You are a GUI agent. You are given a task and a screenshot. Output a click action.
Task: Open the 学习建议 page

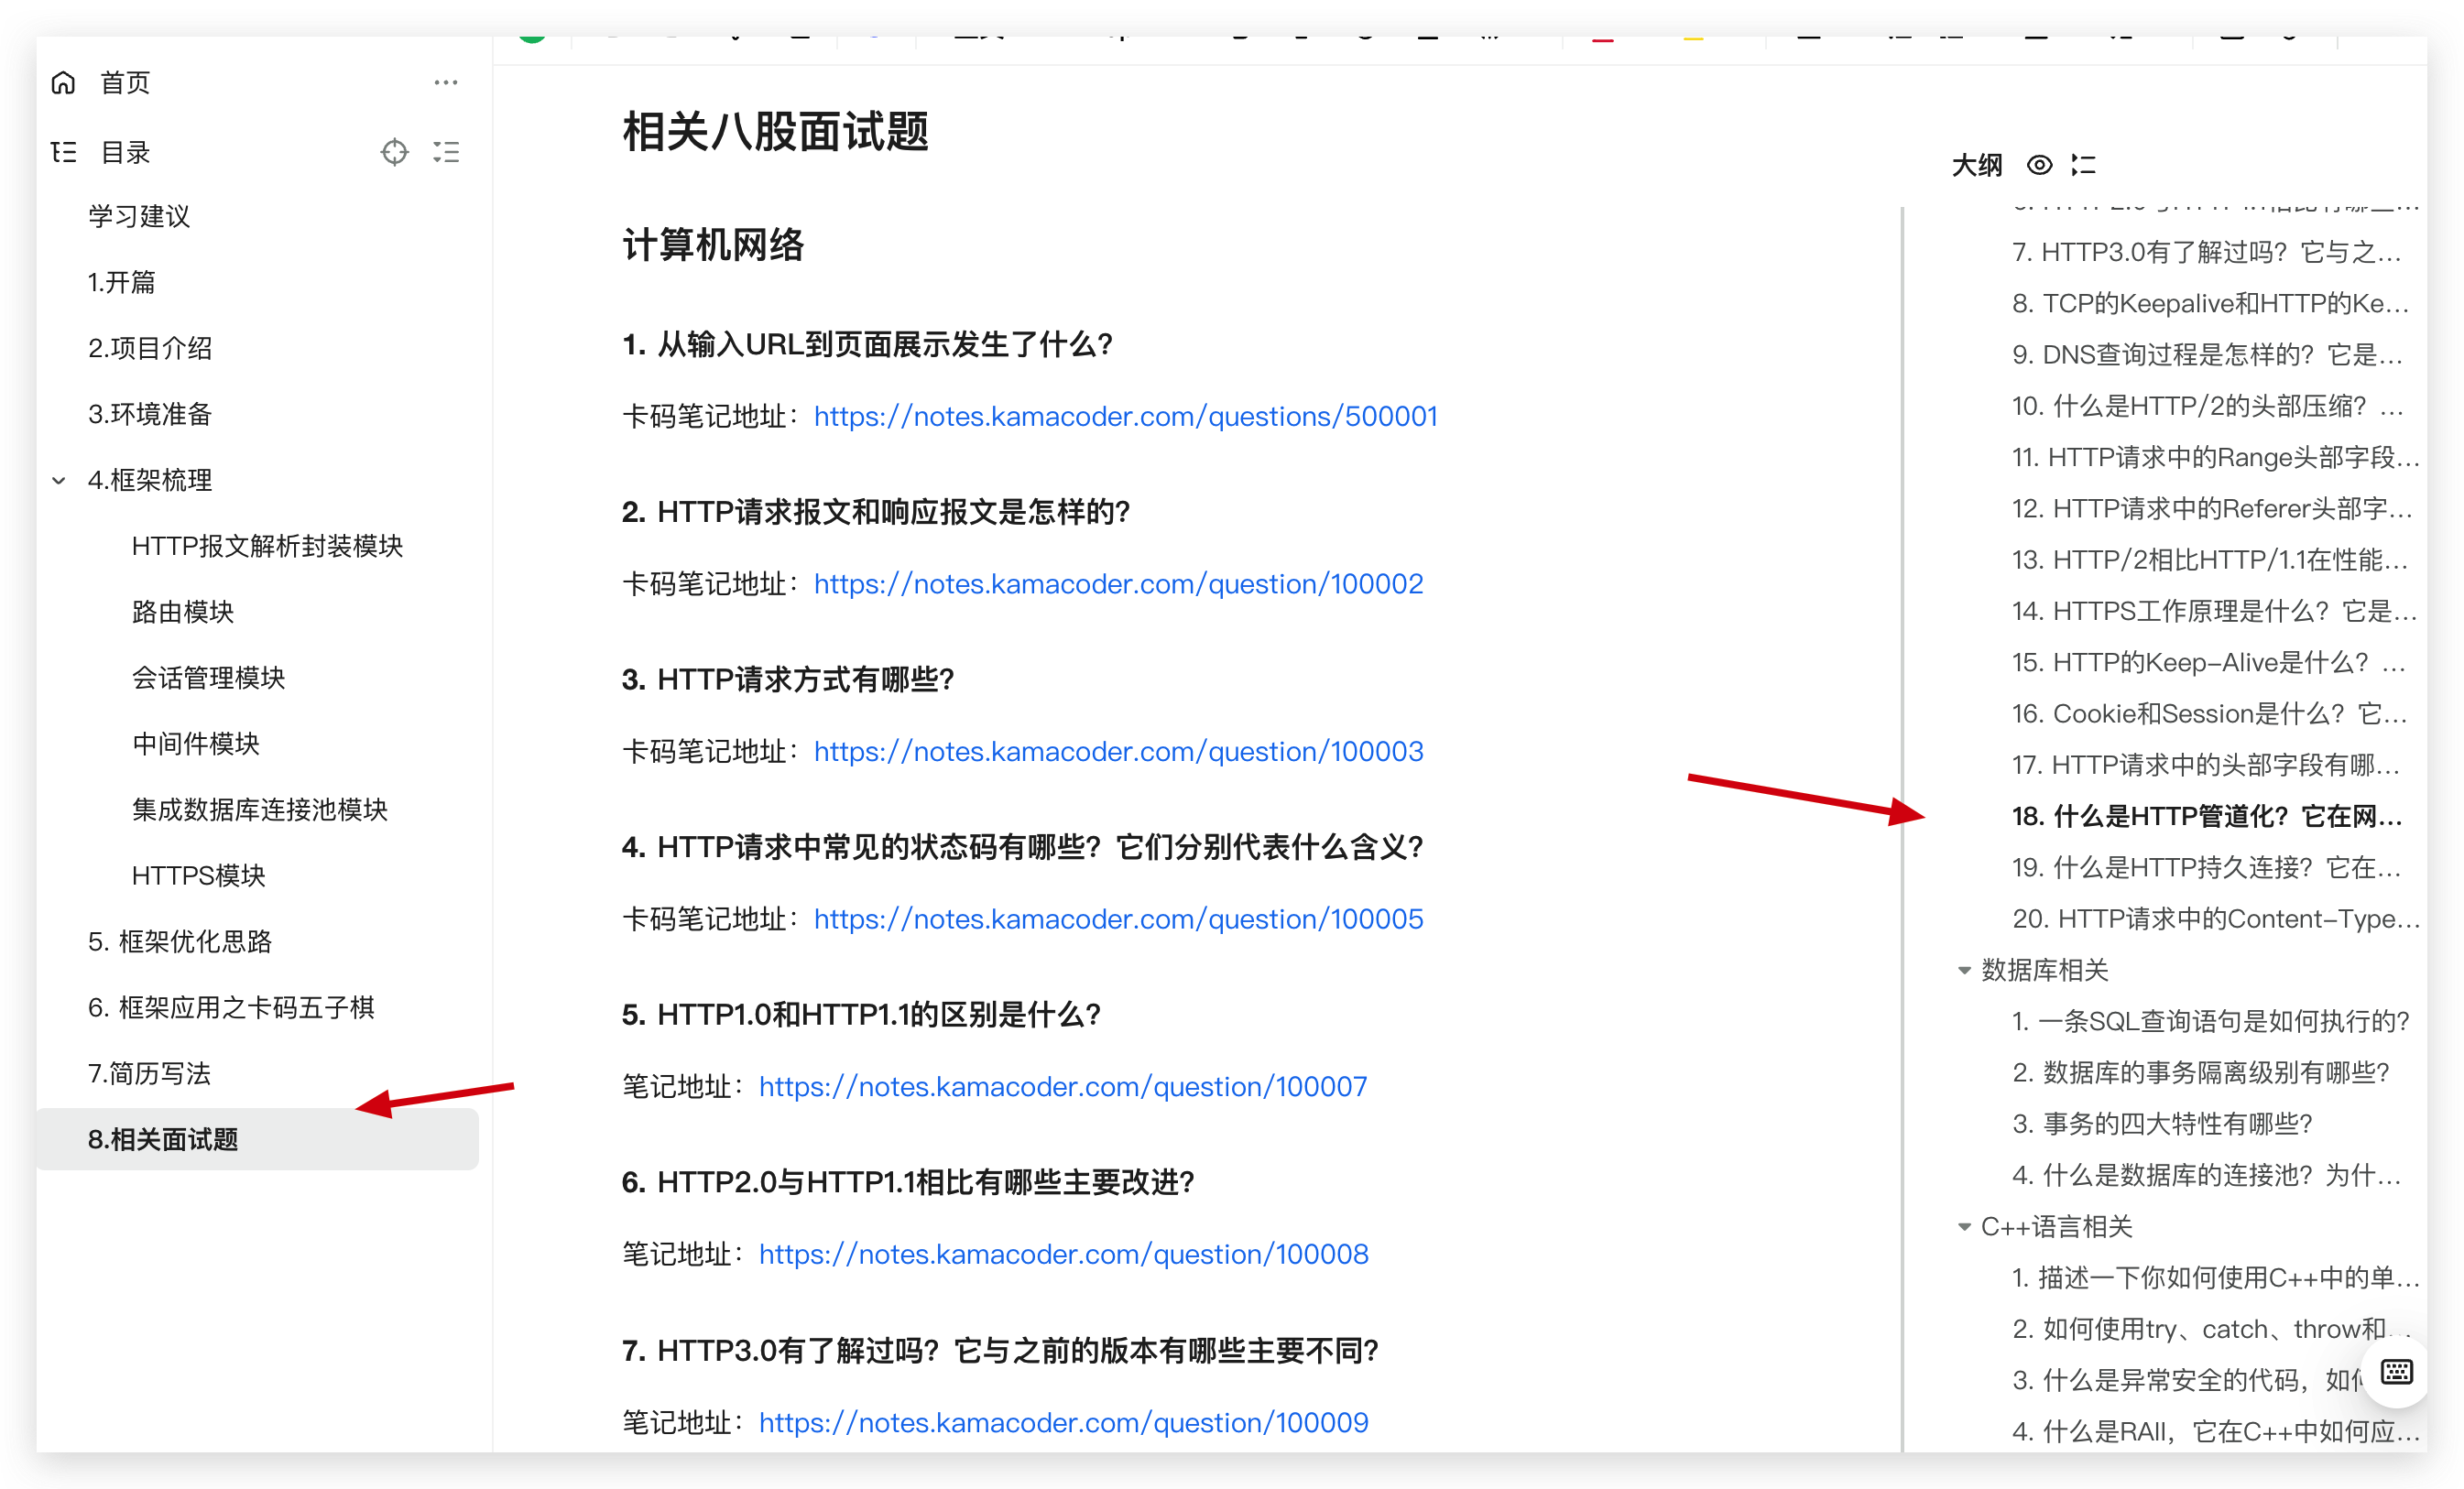pyautogui.click(x=139, y=216)
